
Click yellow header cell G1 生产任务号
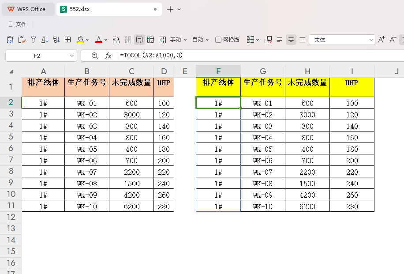coord(263,87)
